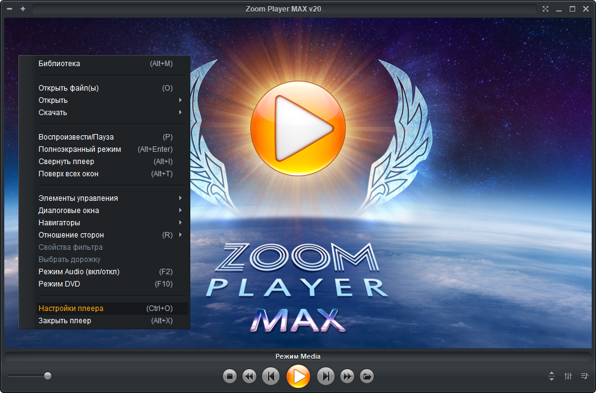Screen dimensions: 596x393
Task: Open the playlist editor icon
Action: tap(584, 376)
